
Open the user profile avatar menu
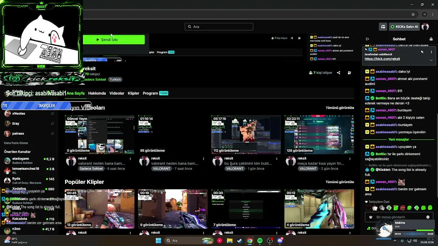pyautogui.click(x=425, y=27)
